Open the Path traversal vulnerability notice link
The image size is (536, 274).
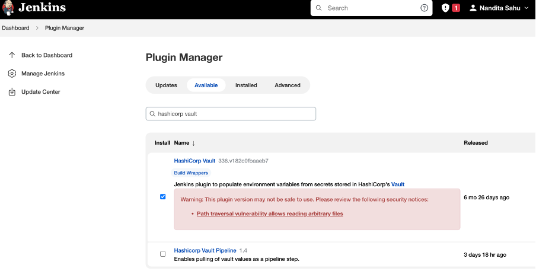270,214
